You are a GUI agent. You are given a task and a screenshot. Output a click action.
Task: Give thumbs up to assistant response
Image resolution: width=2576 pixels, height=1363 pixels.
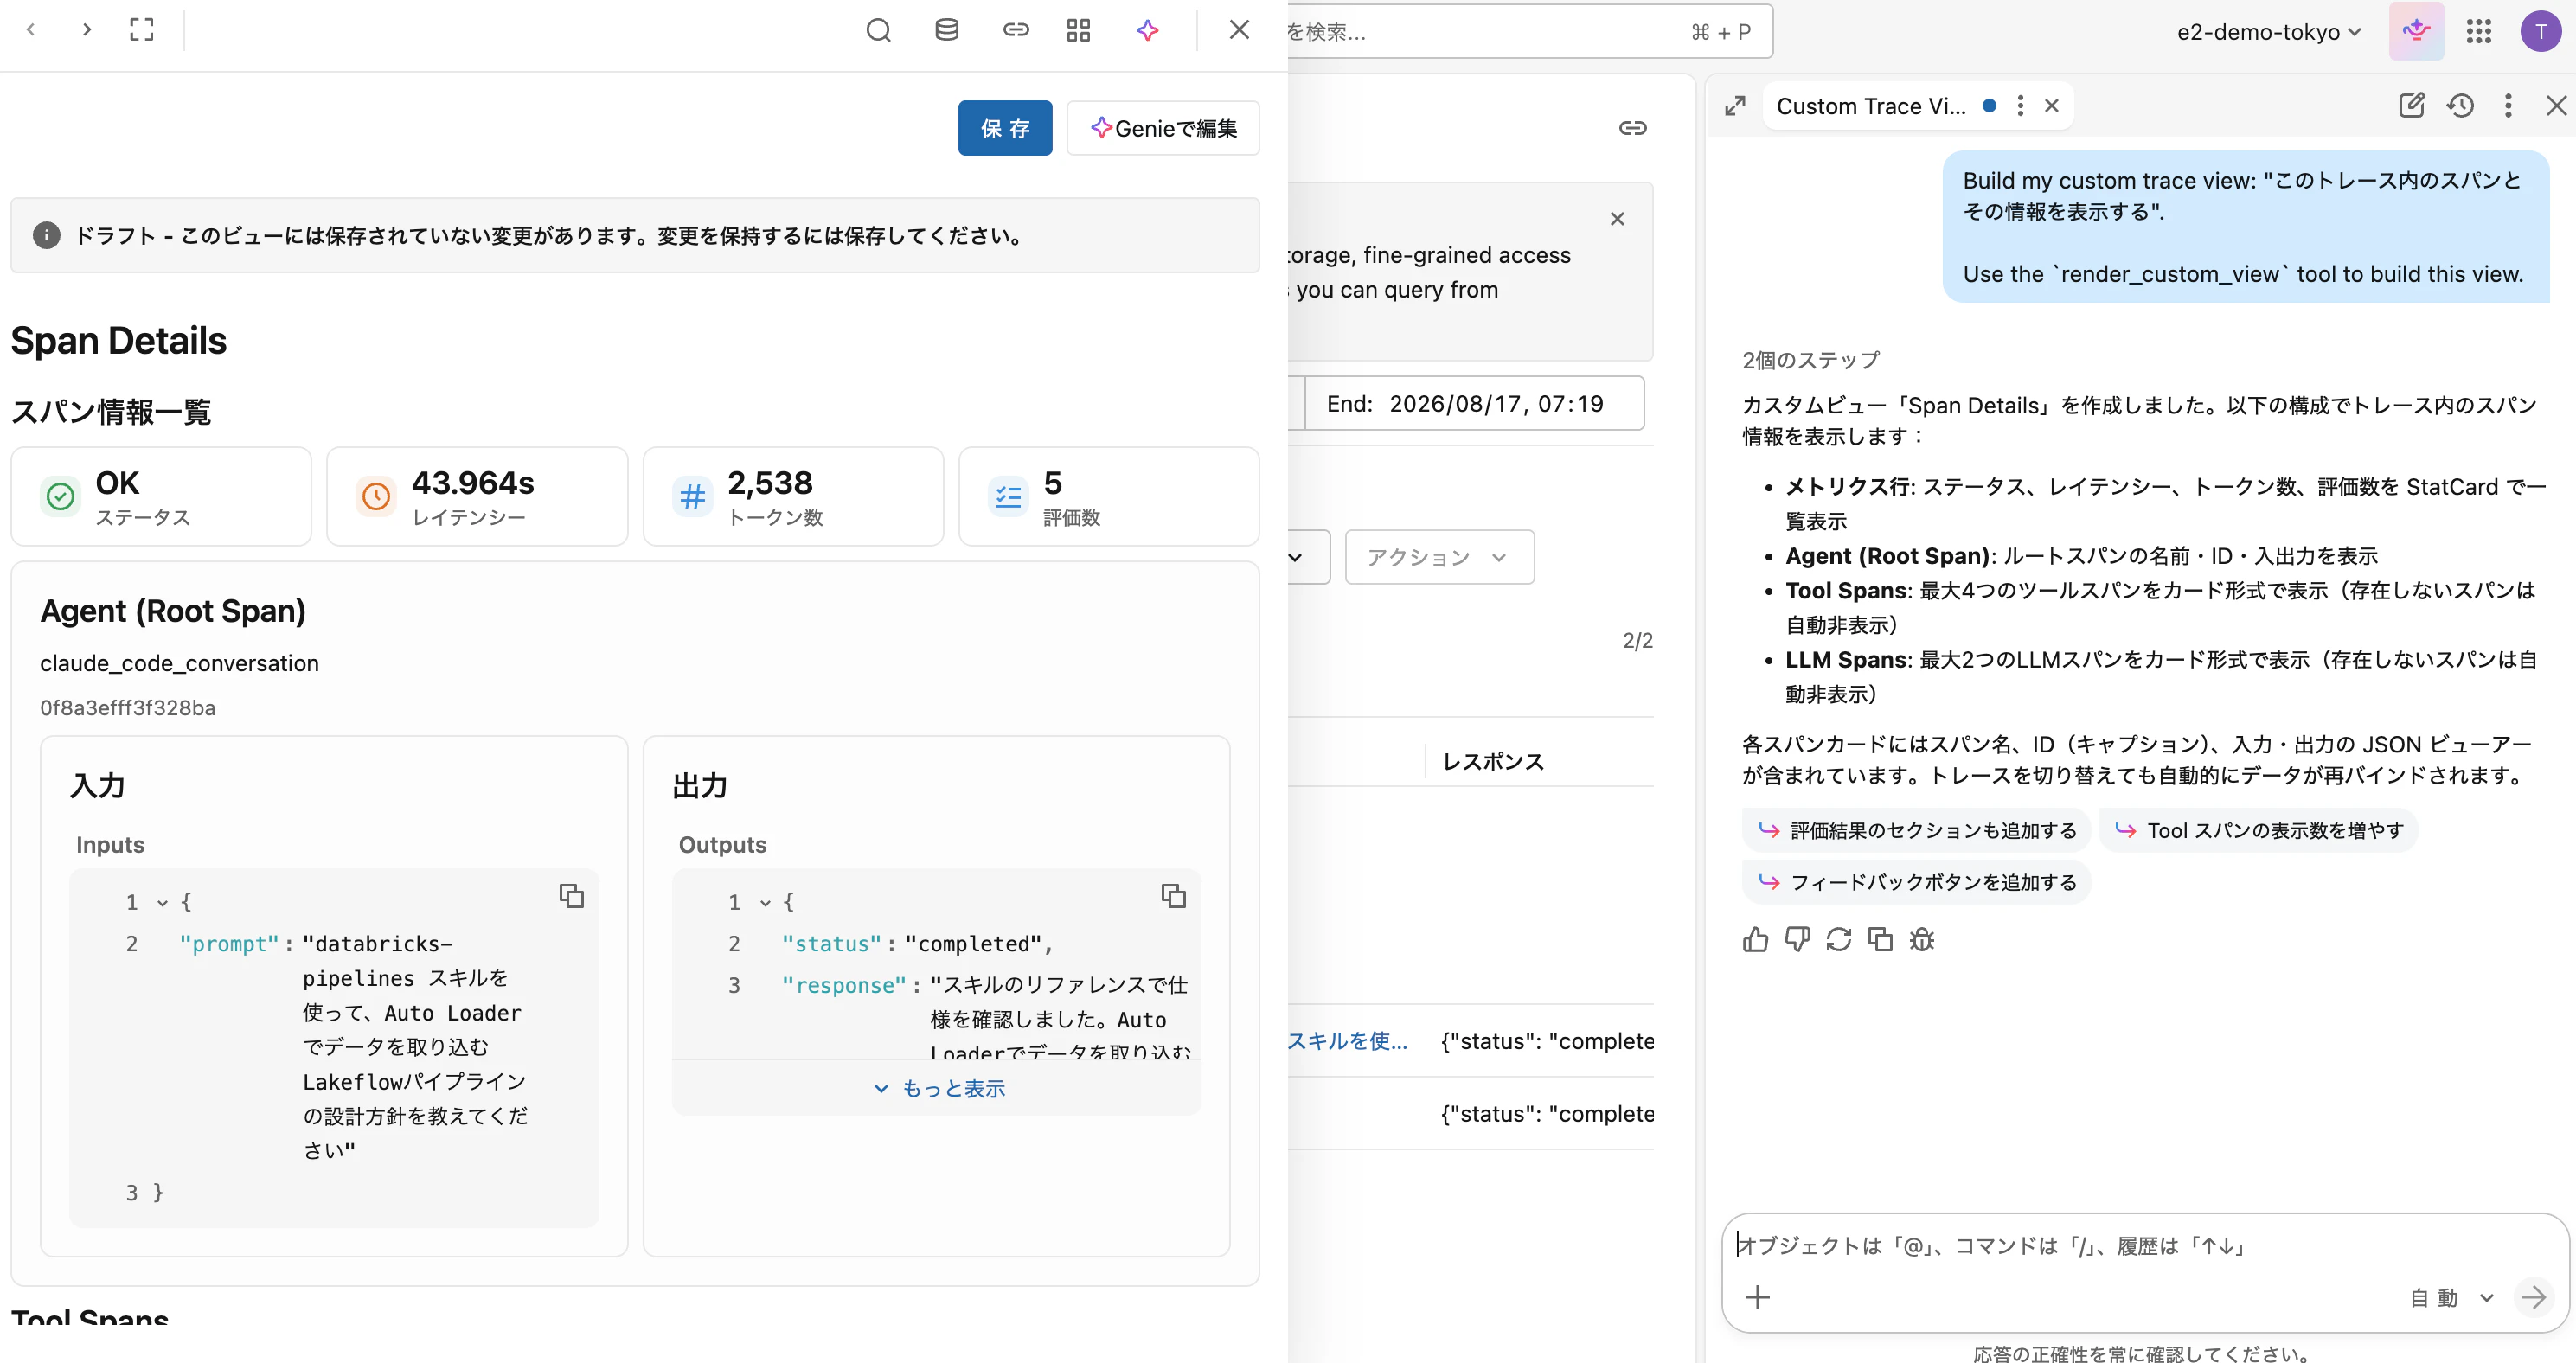coord(1755,940)
